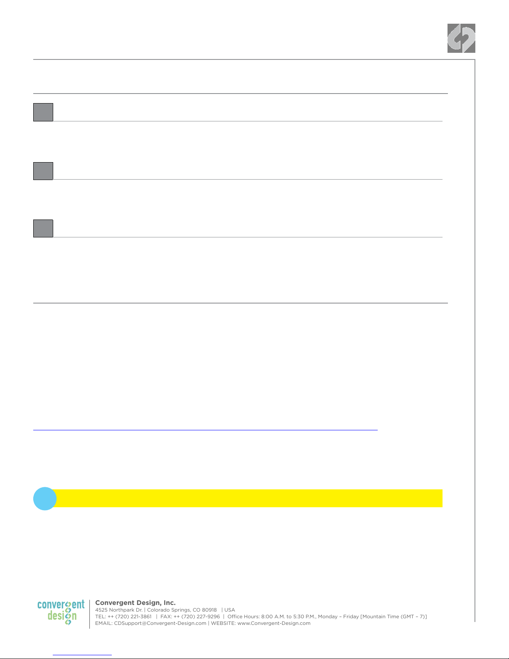The image size is (509, 659).
Task: Click the vertical divider beside footer logo
Action: point(90,614)
